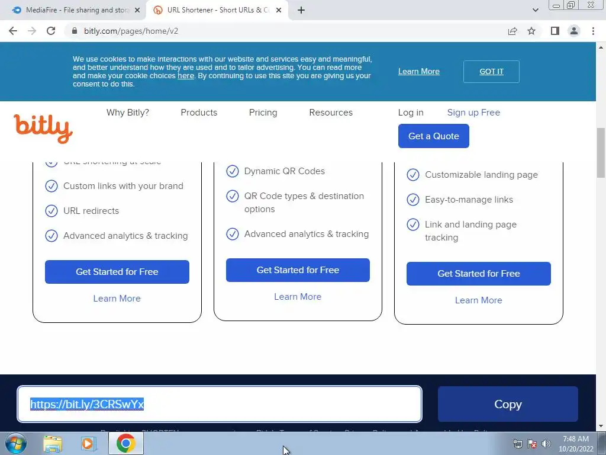Open Learn More in the landing page card
The width and height of the screenshot is (606, 455).
[x=478, y=300]
